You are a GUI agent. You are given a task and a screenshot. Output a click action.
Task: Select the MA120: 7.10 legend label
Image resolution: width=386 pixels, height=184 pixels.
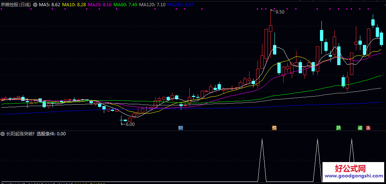point(152,5)
